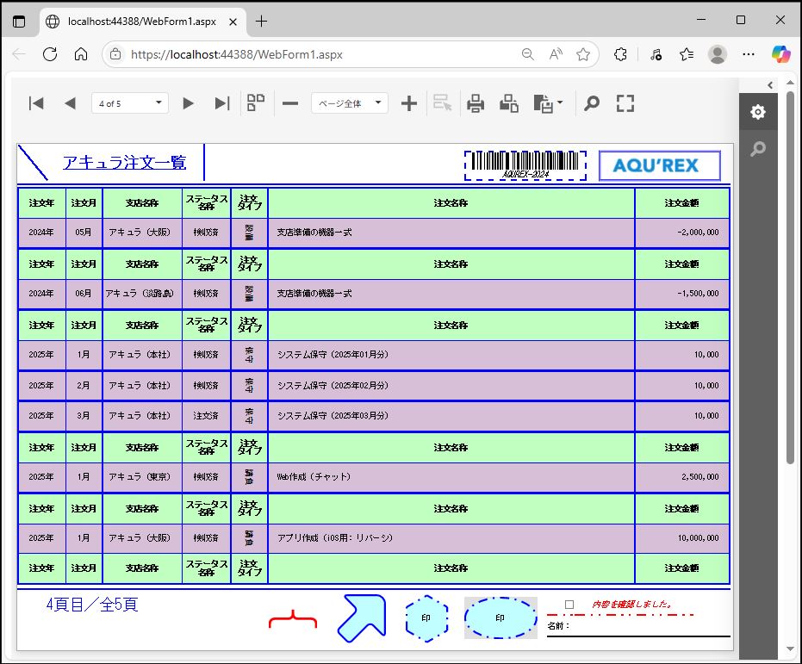Image resolution: width=802 pixels, height=664 pixels.
Task: Collapse the right side panel chevron
Action: pos(770,84)
